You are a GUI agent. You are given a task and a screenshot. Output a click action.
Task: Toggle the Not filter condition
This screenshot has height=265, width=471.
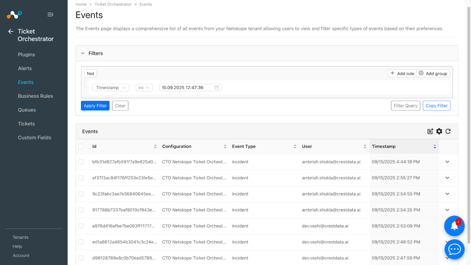pyautogui.click(x=91, y=73)
